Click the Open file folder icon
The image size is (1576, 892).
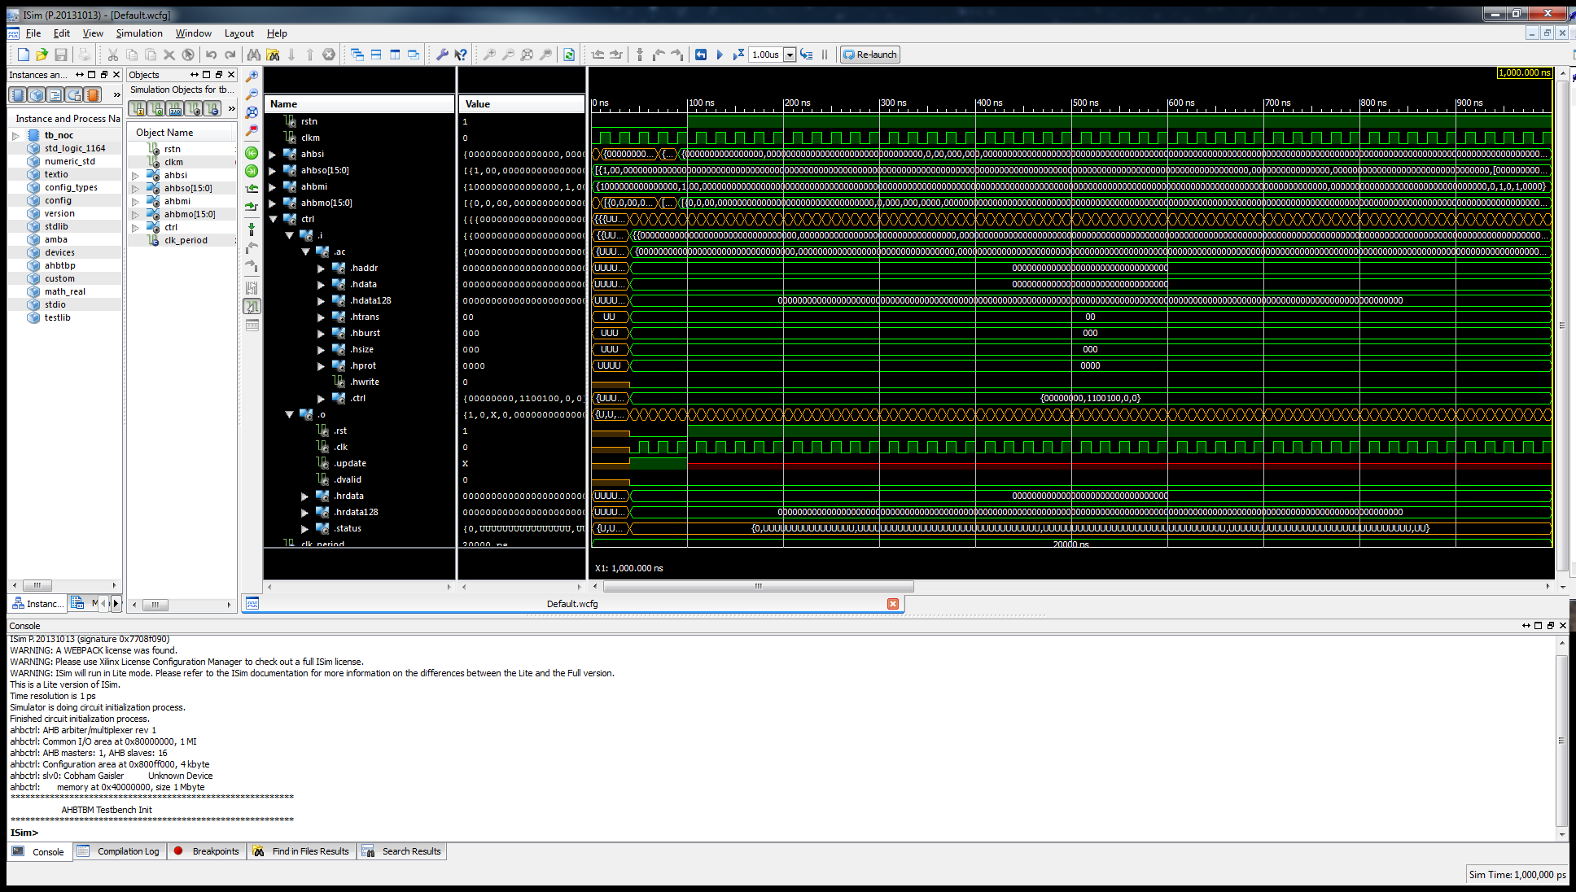pyautogui.click(x=42, y=55)
